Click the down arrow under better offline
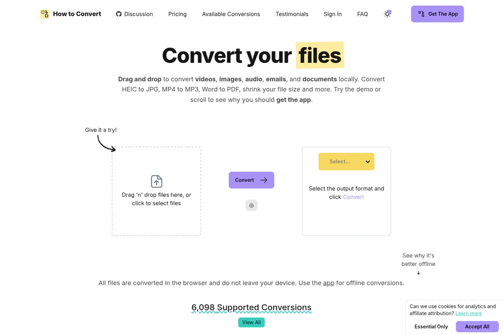503x335 pixels. pos(418,273)
